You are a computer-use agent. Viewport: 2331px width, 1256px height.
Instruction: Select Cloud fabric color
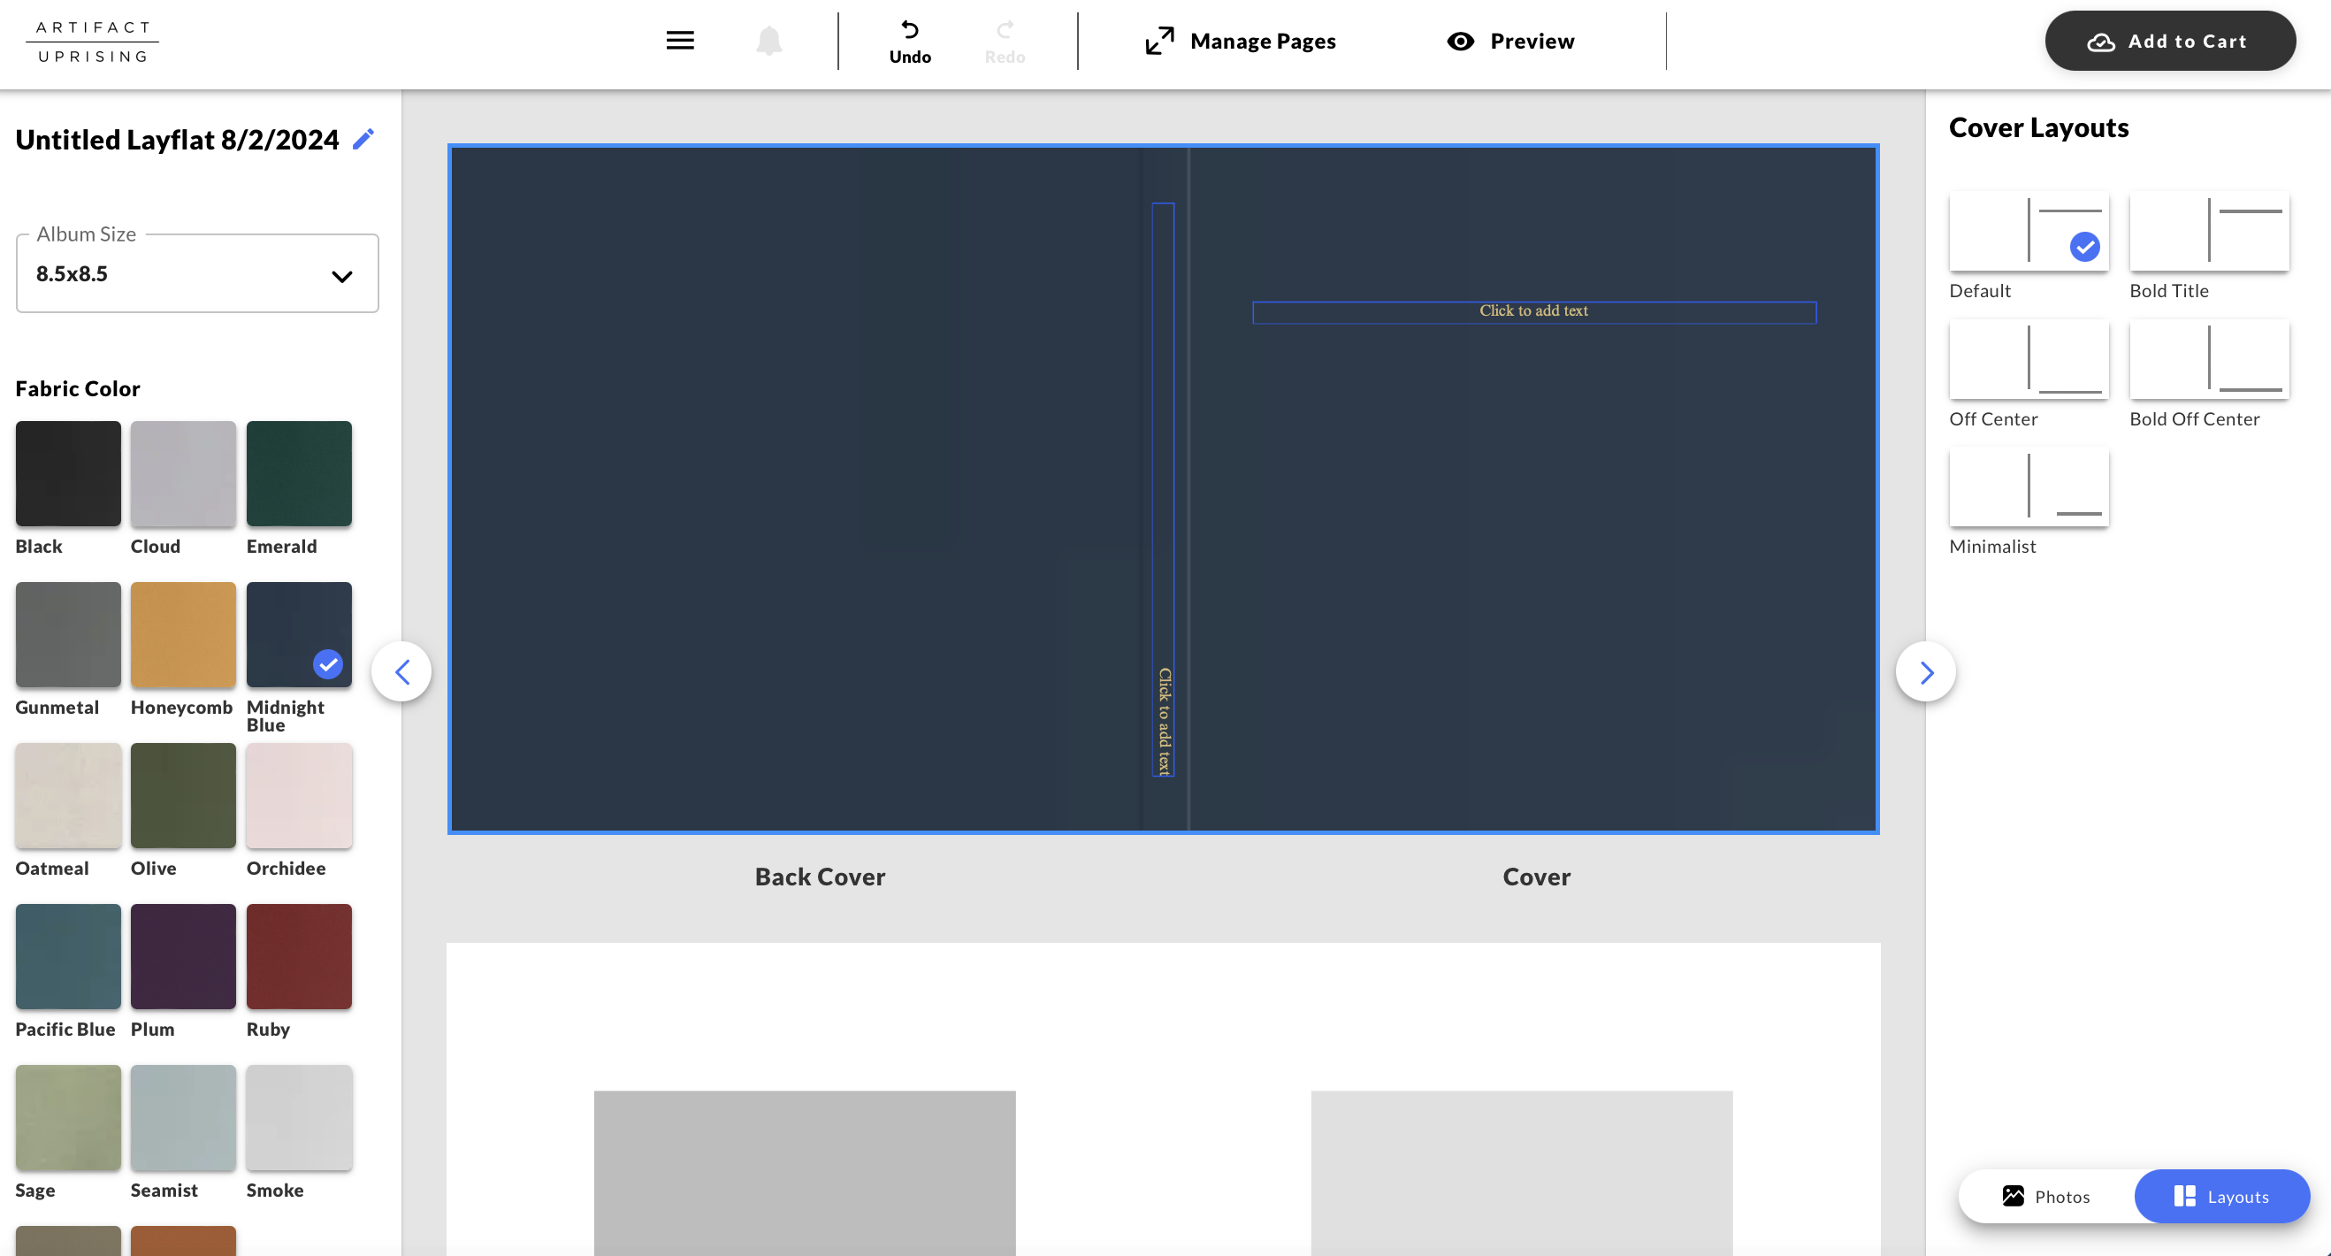click(x=183, y=473)
